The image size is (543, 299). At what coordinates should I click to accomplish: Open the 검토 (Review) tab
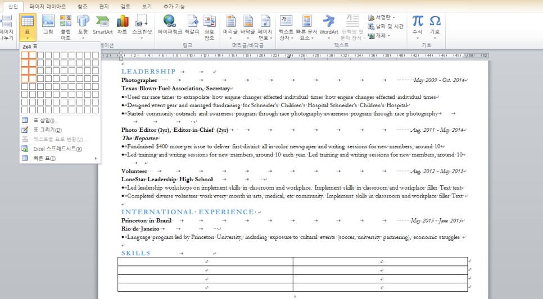pos(125,6)
